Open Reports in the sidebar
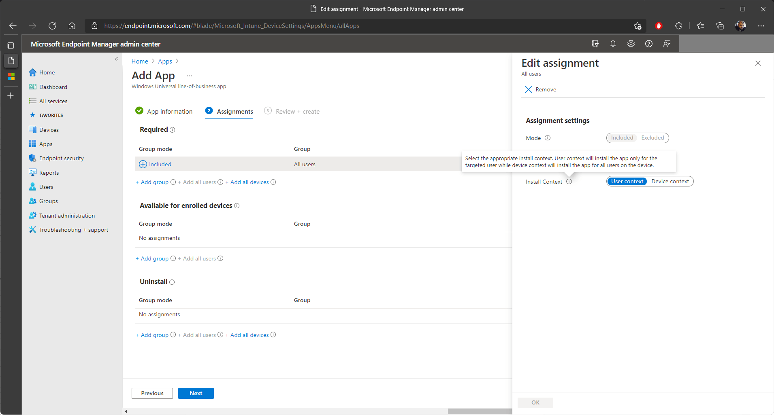Screen dimensions: 774x415 click(49, 173)
